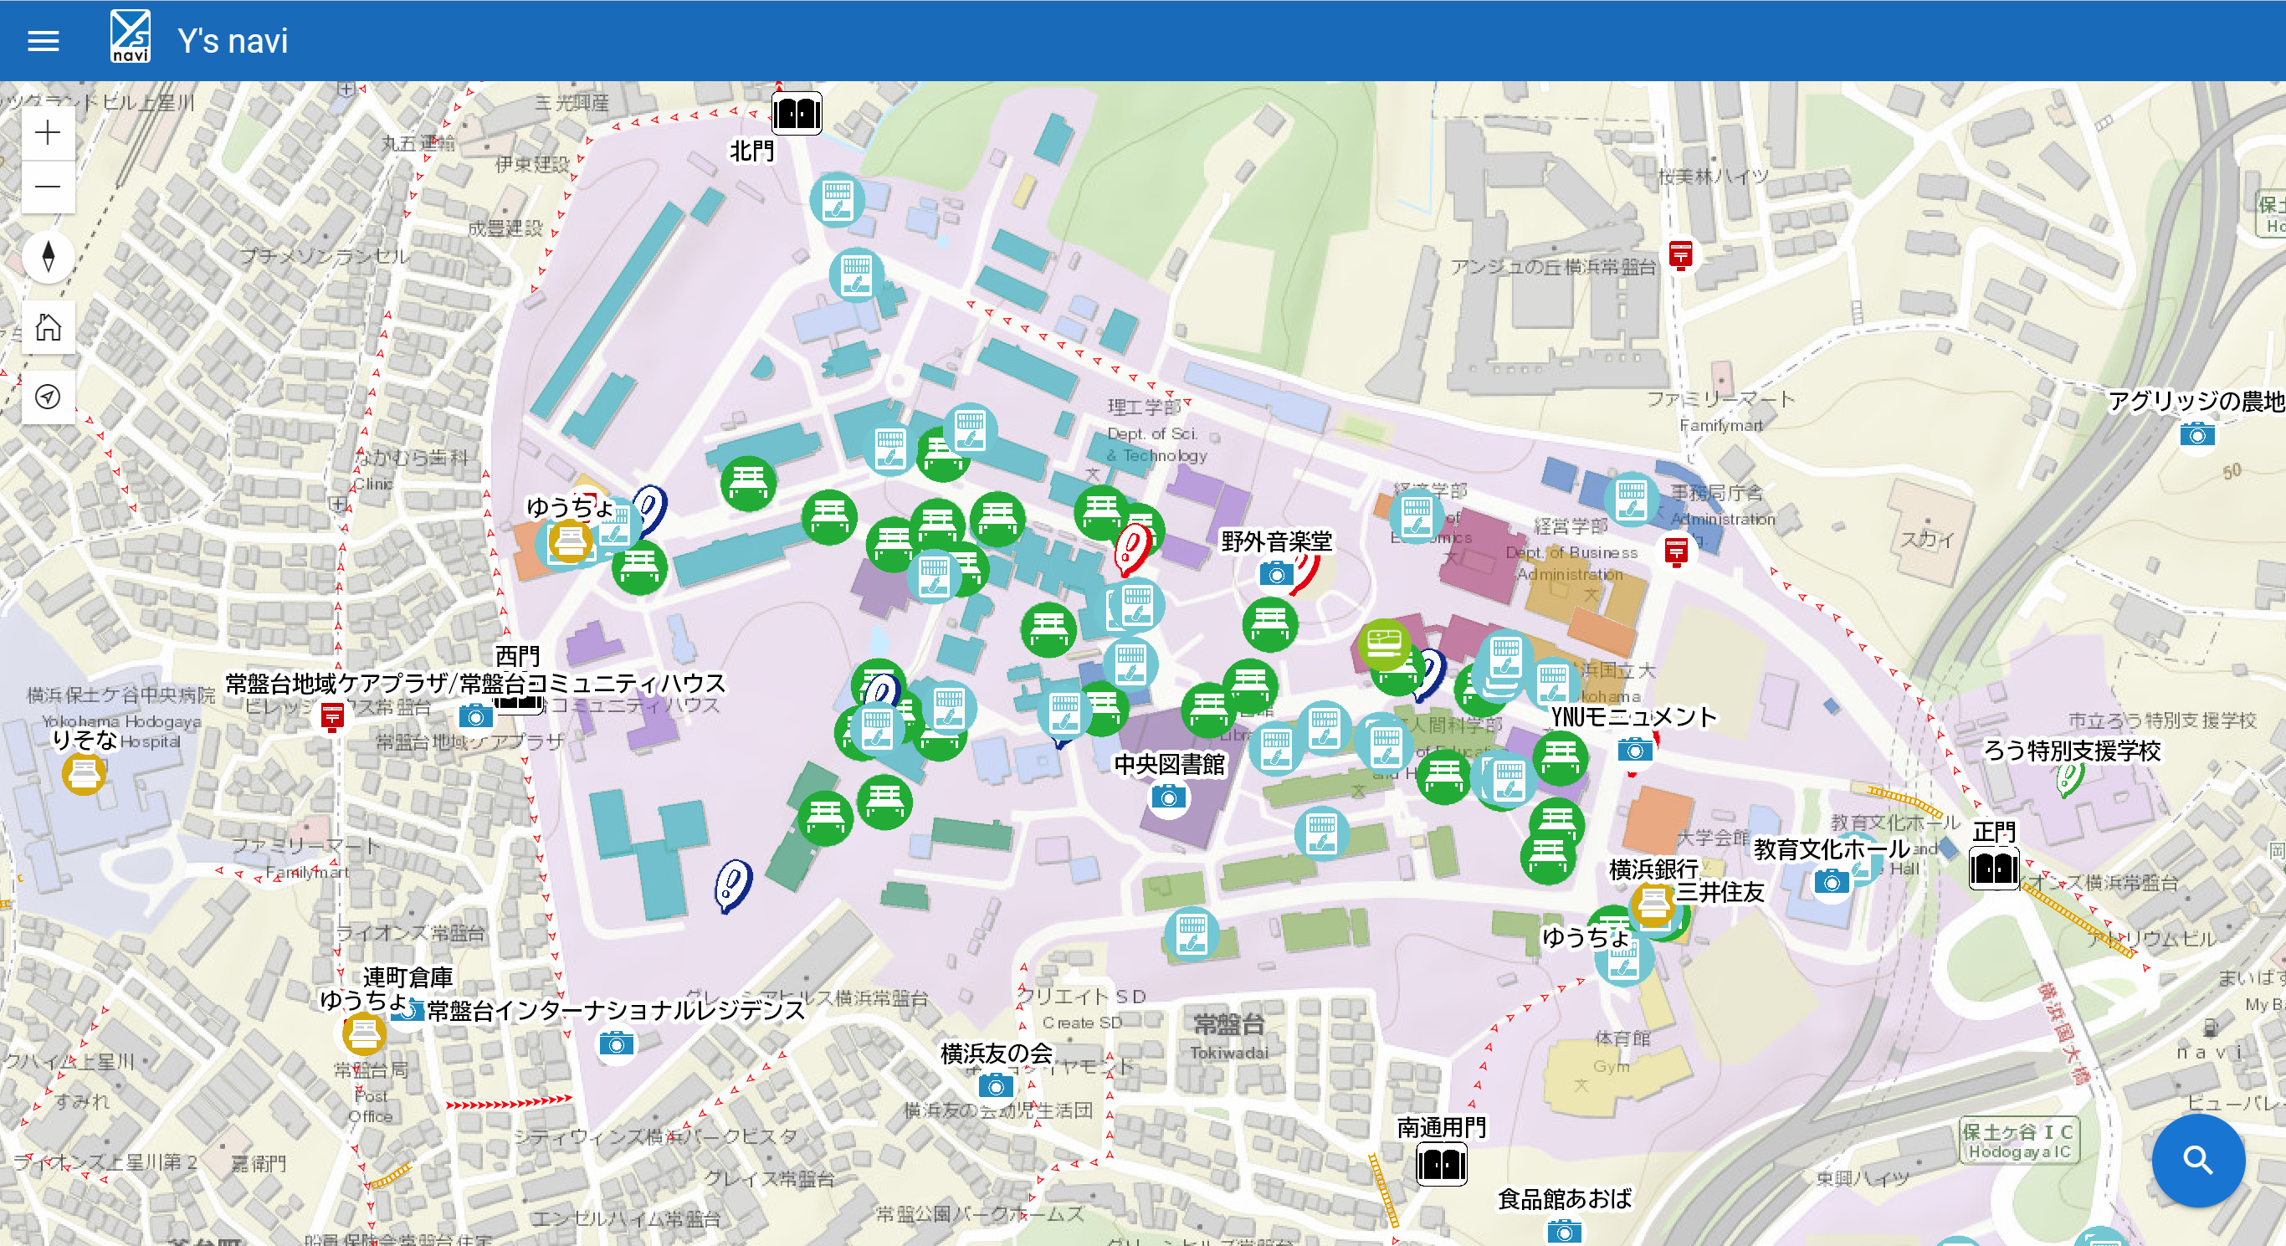Screen dimensions: 2286x1246
Task: Open the hamburger menu
Action: coord(44,41)
